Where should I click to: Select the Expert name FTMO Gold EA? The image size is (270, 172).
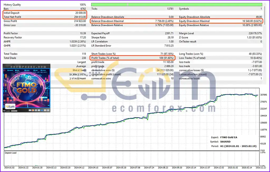[x=229, y=137]
